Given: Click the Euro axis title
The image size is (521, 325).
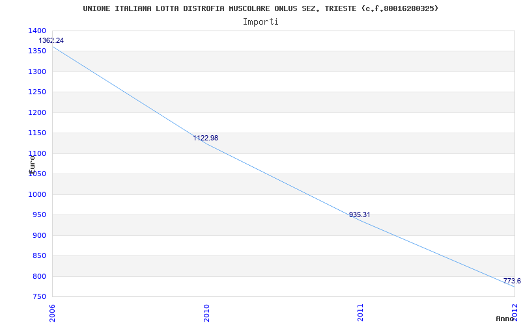Looking at the screenshot, I should coord(32,165).
